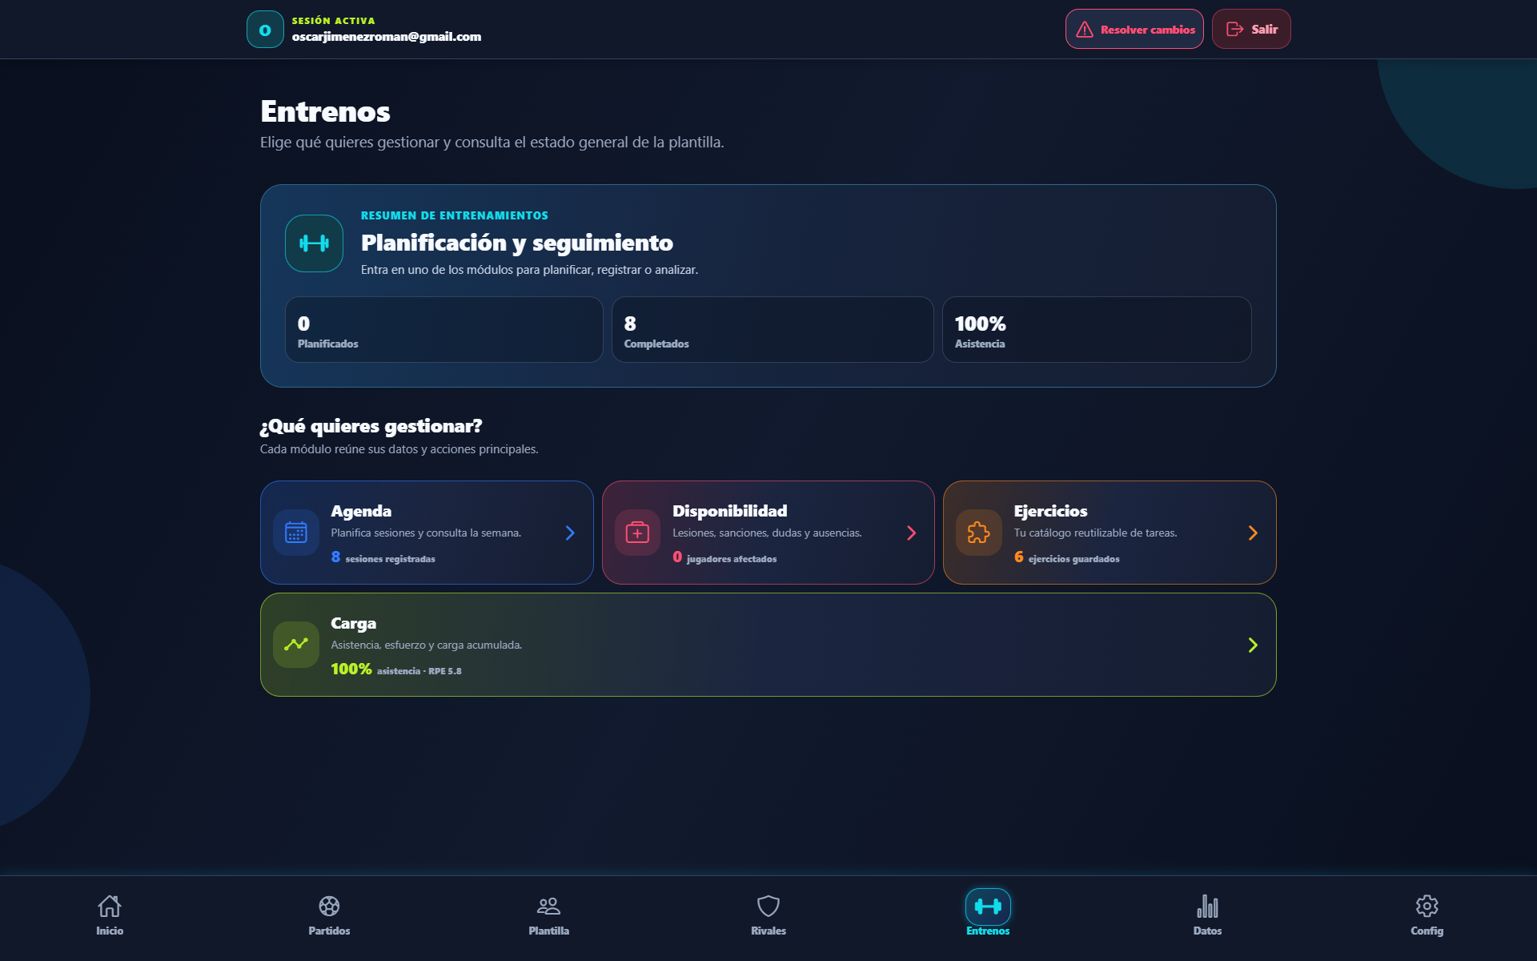The height and width of the screenshot is (961, 1537).
Task: Open Disponibilidad via its red chevron
Action: [911, 533]
